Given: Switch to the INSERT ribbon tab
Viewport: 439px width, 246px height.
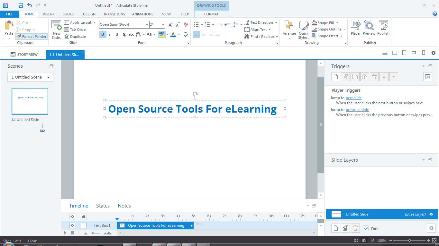Looking at the screenshot, I should [48, 14].
